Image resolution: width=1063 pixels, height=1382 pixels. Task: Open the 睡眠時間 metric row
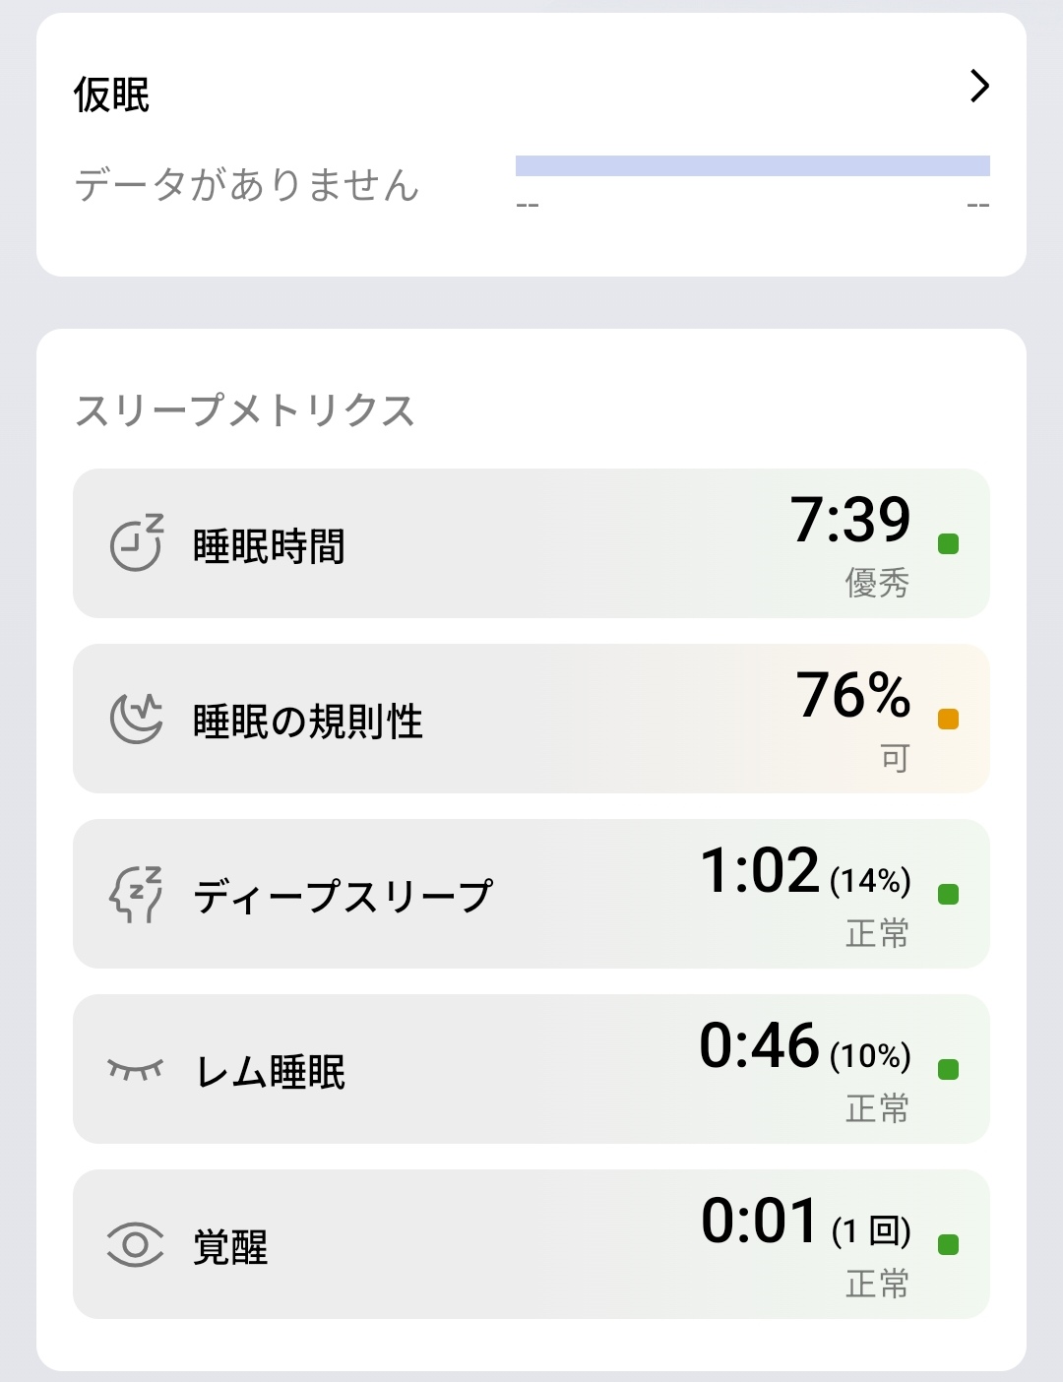point(531,543)
